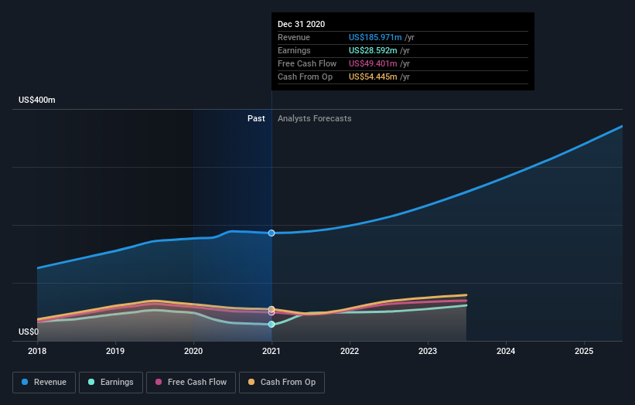Click the Dec 31 2020 tooltip date
Viewport: 635px width, 405px height.
click(x=302, y=24)
